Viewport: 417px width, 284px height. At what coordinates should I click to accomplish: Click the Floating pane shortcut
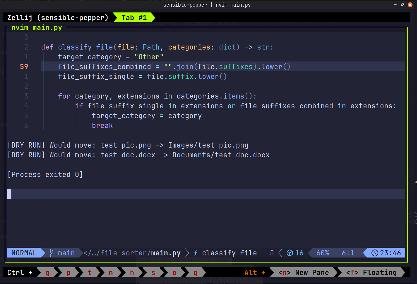[x=371, y=272]
